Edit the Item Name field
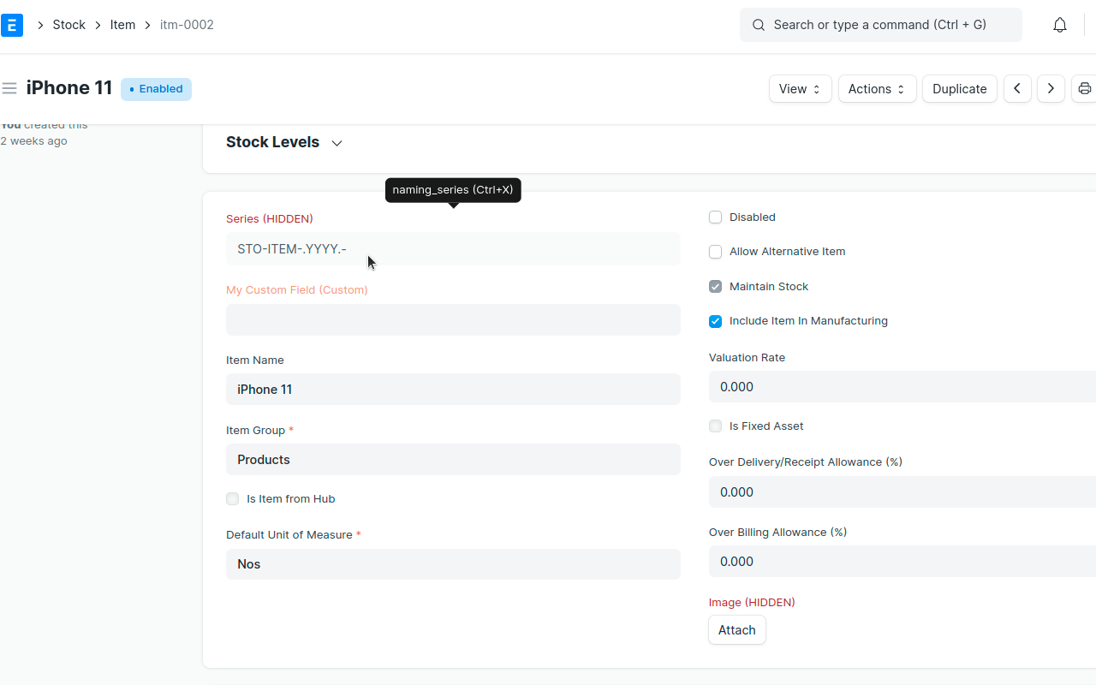This screenshot has width=1096, height=685. pyautogui.click(x=453, y=390)
